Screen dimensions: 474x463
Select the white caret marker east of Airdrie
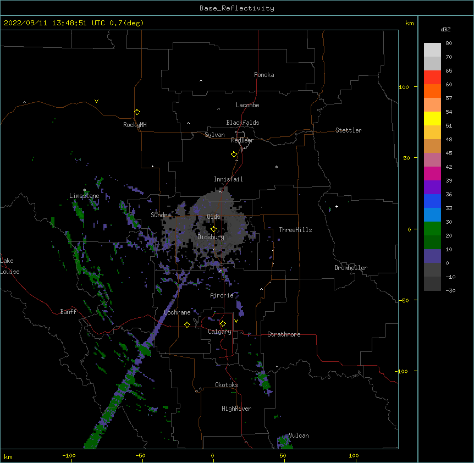262,289
